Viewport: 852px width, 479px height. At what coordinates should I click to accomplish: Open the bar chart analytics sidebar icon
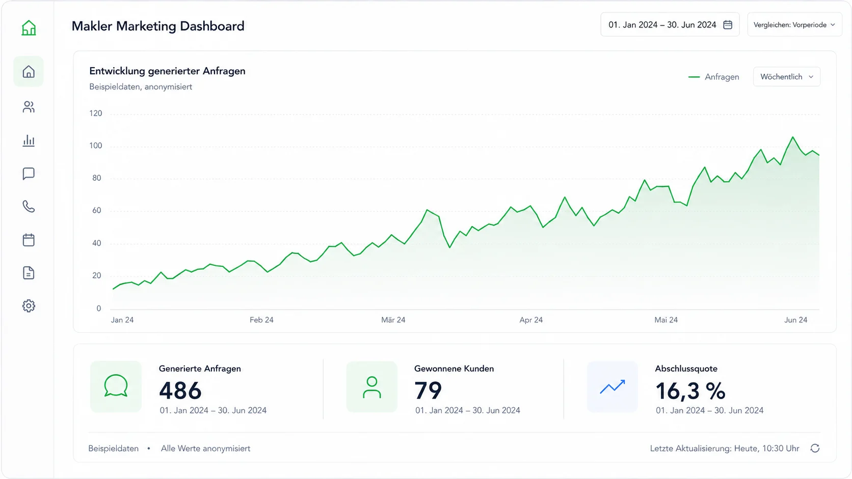pyautogui.click(x=29, y=140)
